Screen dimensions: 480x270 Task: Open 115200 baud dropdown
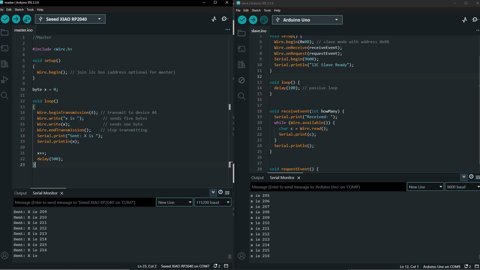click(x=213, y=202)
